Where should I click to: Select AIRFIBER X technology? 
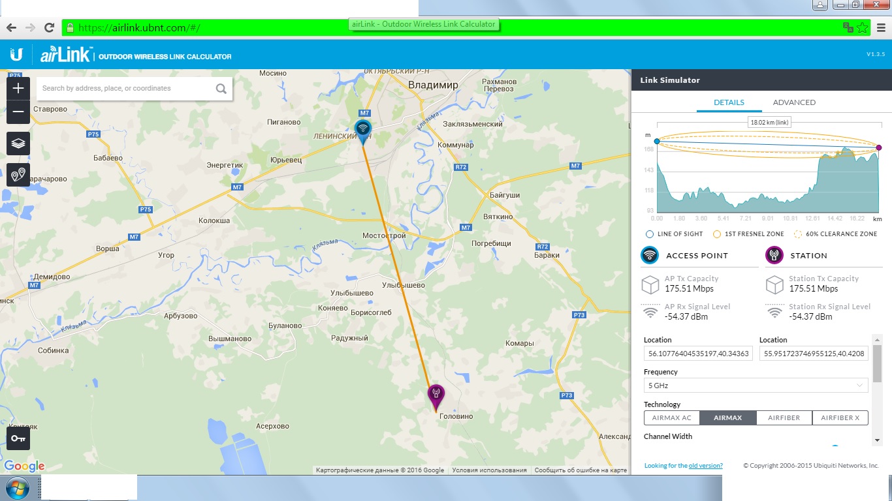coord(840,417)
